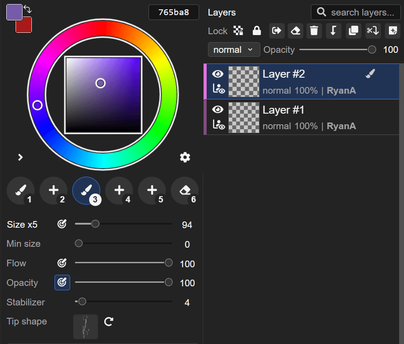This screenshot has height=344, width=404.
Task: Toggle pen pressure for Opacity
Action: point(62,283)
